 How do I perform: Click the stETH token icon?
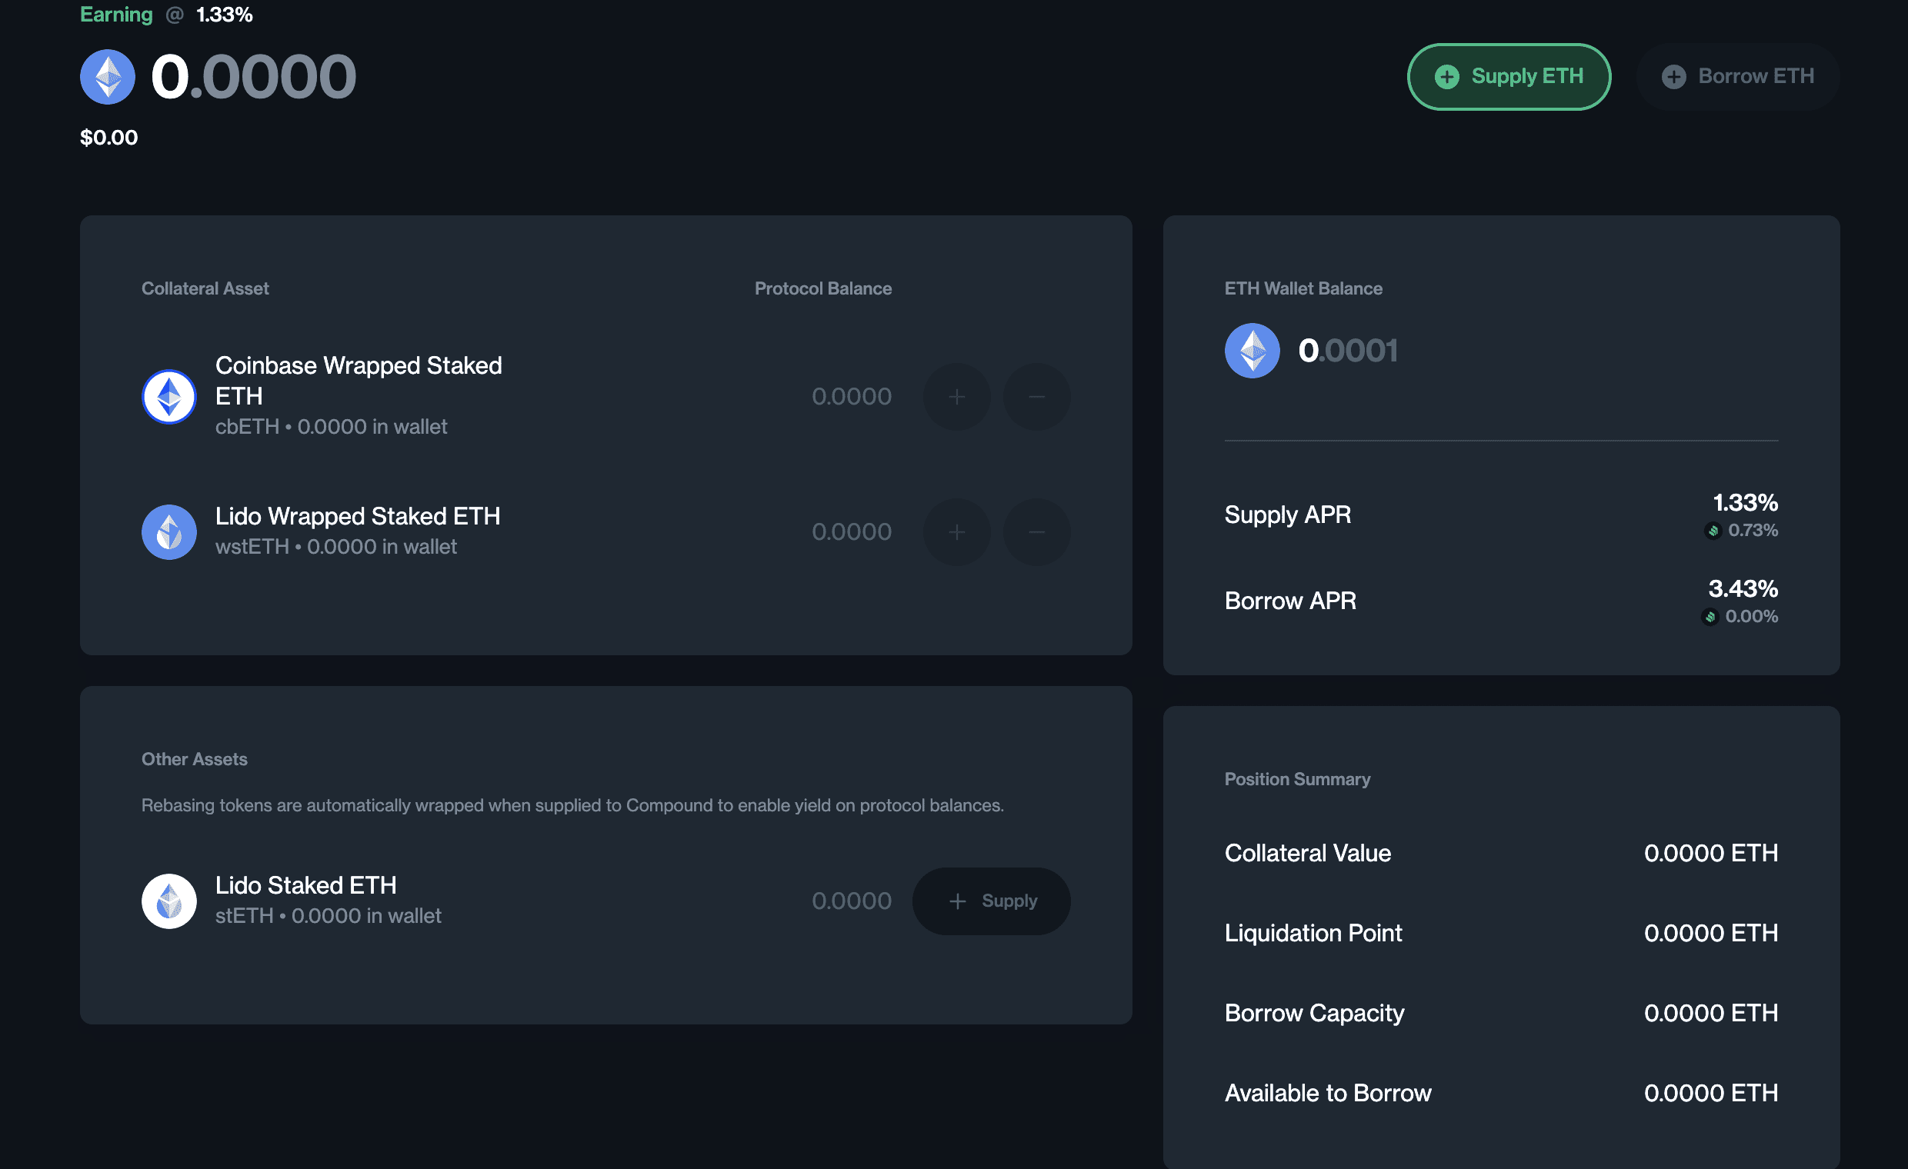point(168,901)
